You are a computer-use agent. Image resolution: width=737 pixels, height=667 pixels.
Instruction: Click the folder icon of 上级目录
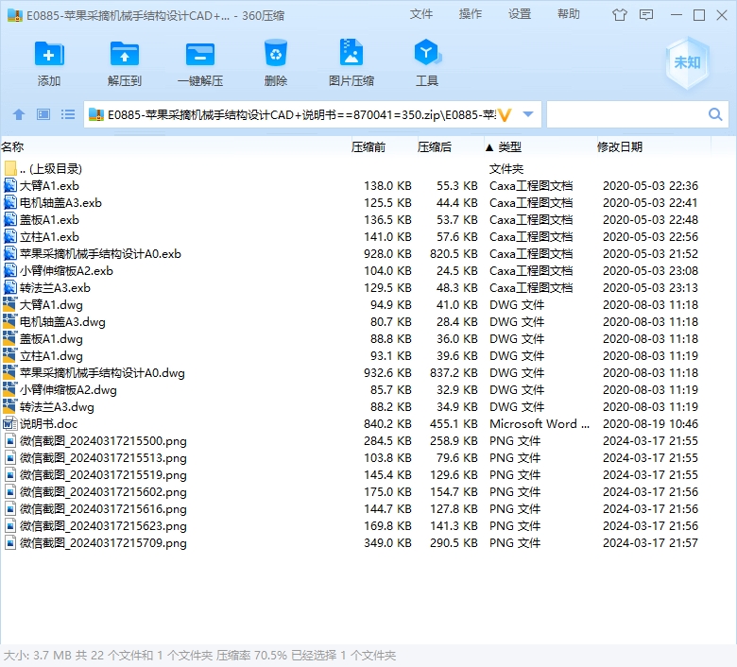click(x=10, y=168)
